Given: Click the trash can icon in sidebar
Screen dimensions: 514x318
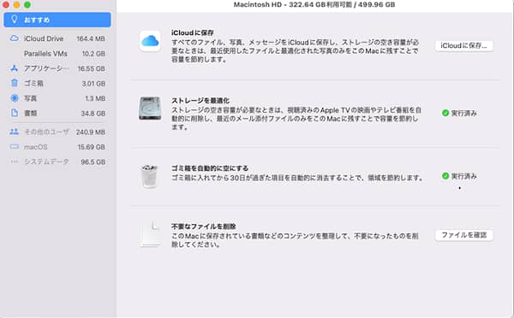Looking at the screenshot, I should pyautogui.click(x=15, y=83).
